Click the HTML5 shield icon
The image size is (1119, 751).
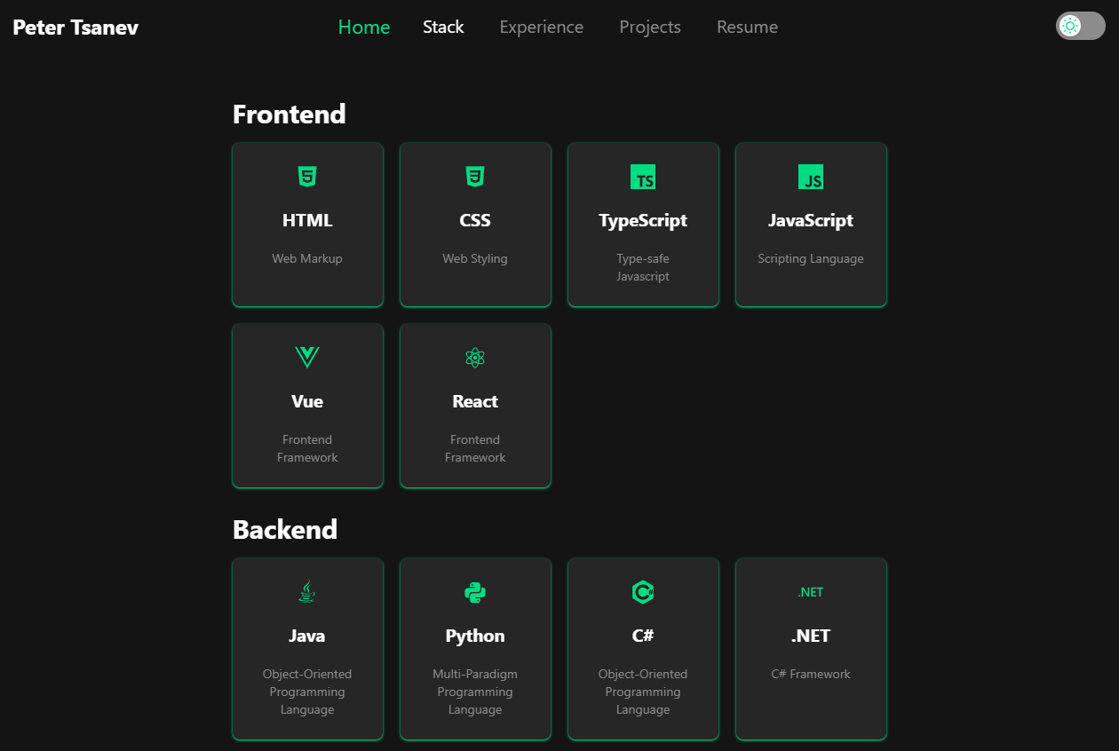[x=307, y=177]
